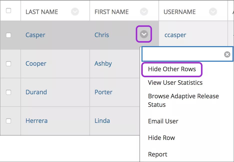This screenshot has height=162, width=234.
Task: Select Hide Row from the menu
Action: pyautogui.click(x=161, y=138)
